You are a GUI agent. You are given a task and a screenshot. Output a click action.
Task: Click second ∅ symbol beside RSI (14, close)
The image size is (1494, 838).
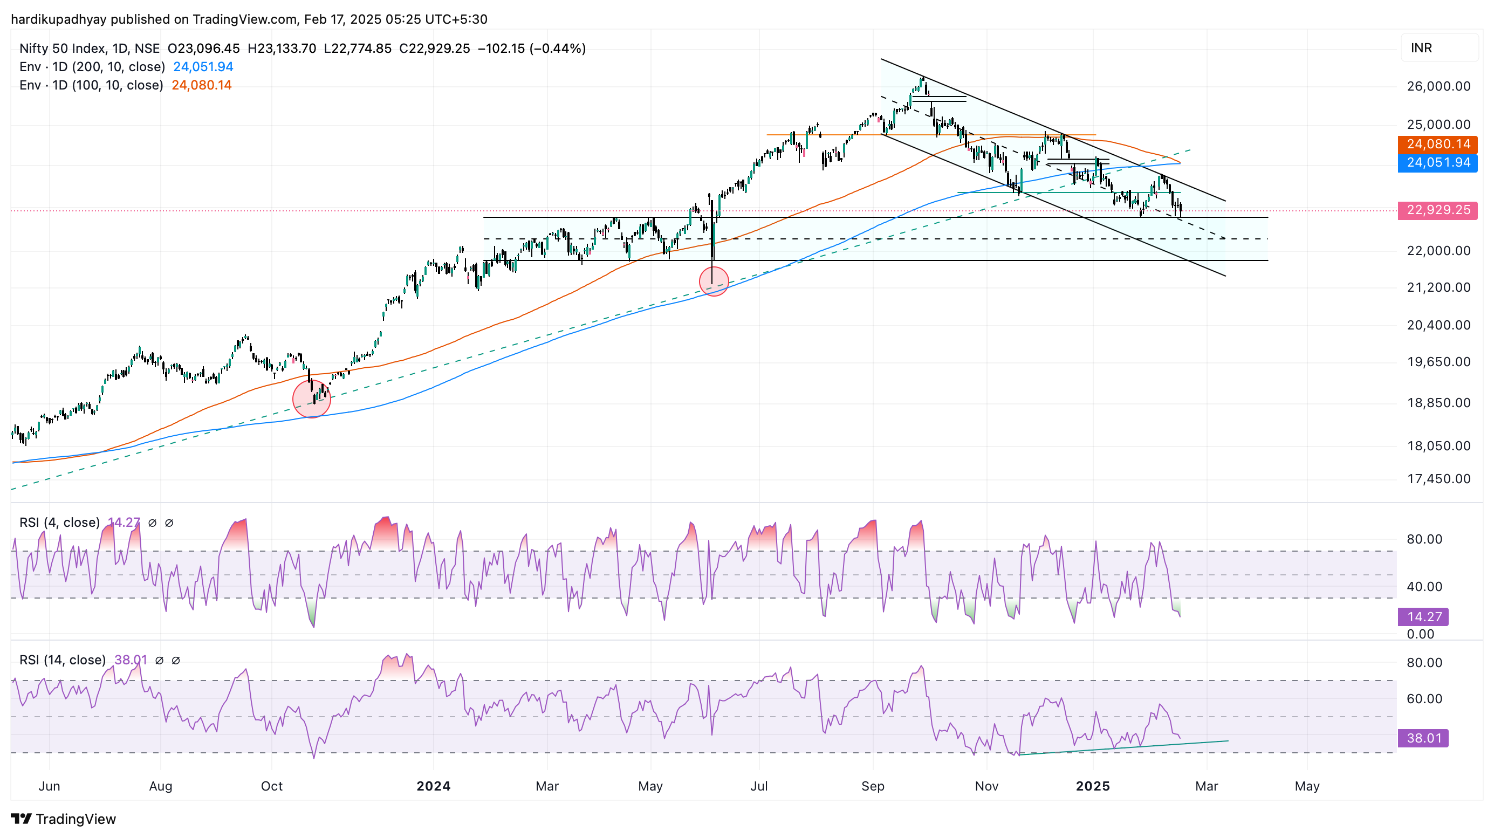pos(176,660)
